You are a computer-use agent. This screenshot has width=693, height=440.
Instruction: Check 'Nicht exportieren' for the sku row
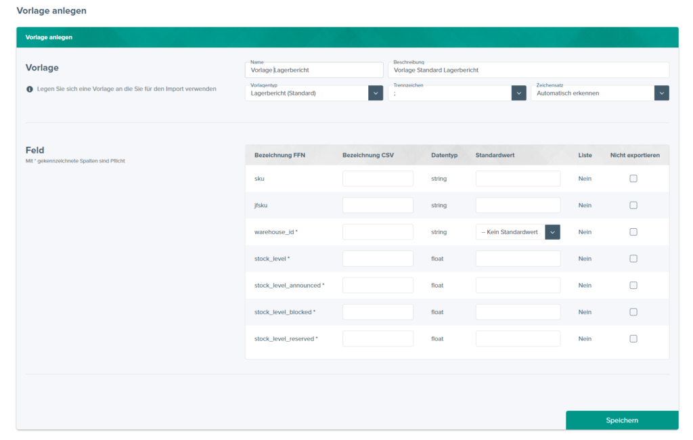(633, 179)
